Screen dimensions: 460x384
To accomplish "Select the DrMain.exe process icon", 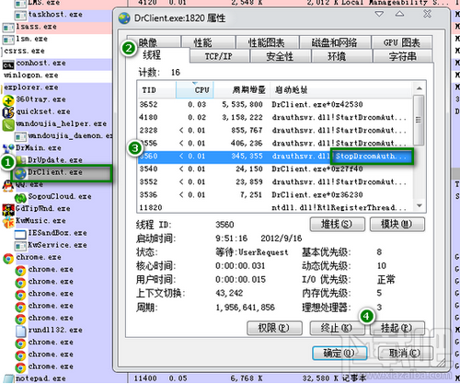I will click(x=8, y=148).
